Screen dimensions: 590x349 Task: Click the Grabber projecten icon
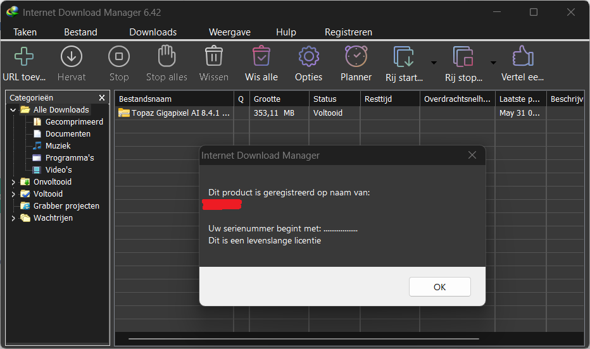pyautogui.click(x=25, y=206)
